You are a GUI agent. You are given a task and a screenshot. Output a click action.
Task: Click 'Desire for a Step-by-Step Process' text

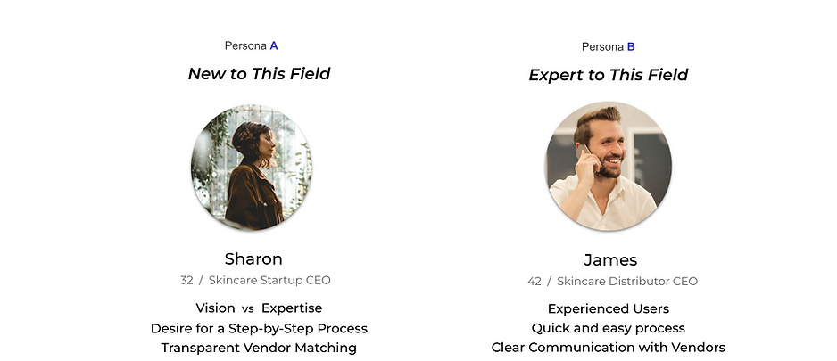click(x=259, y=328)
